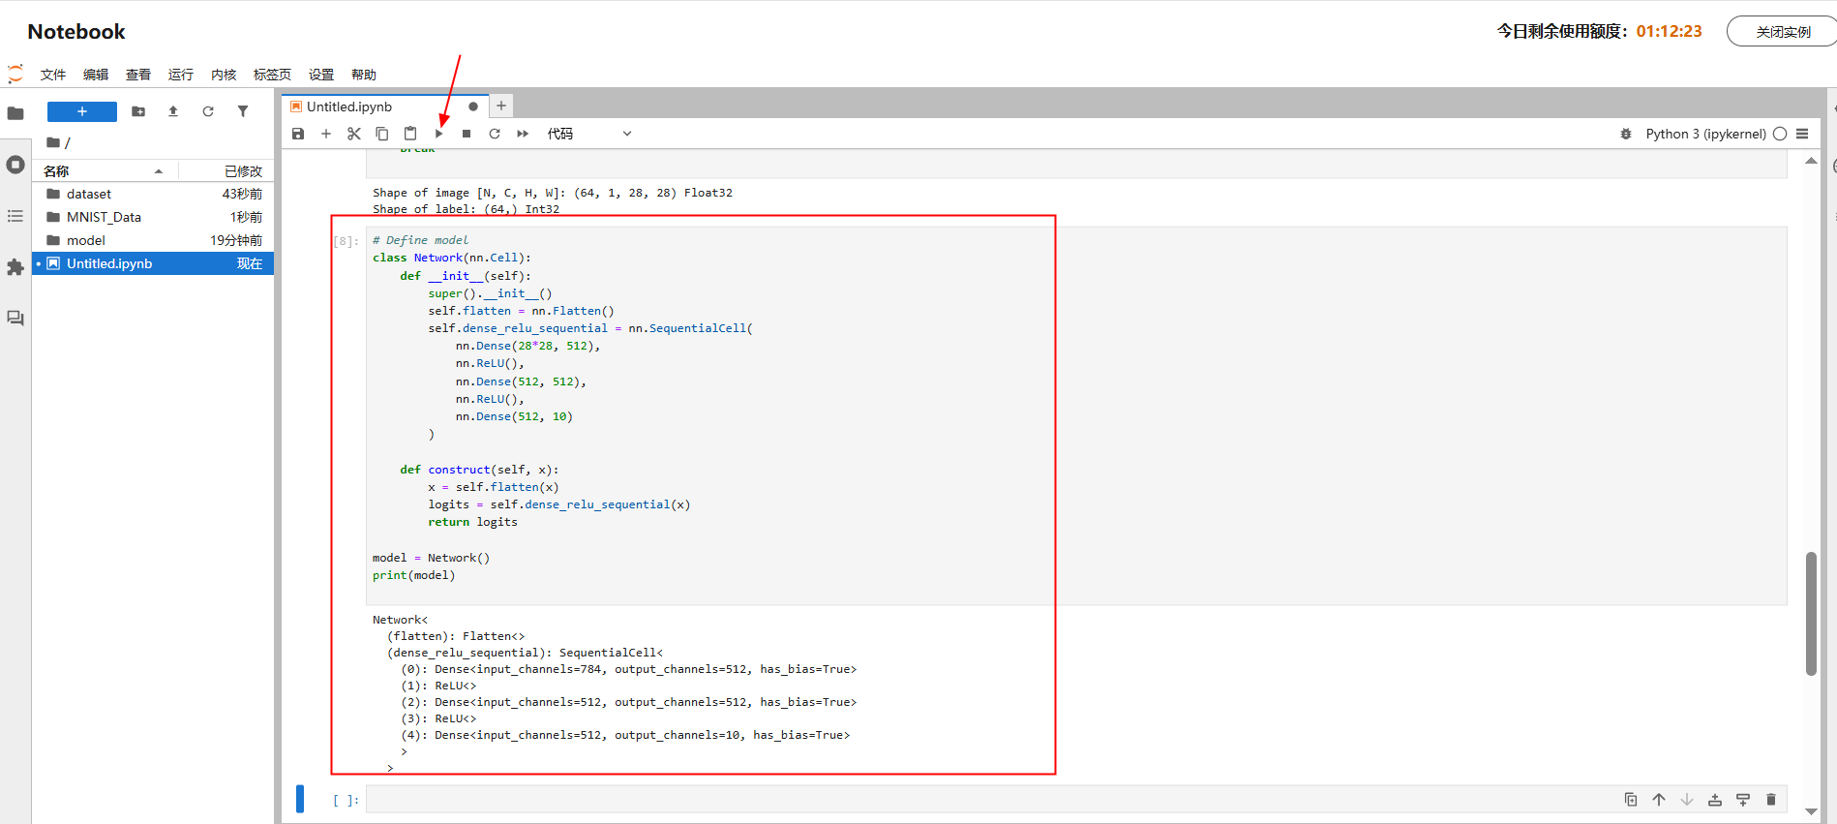Click the remaining quota timer 01:12:23

1669,31
